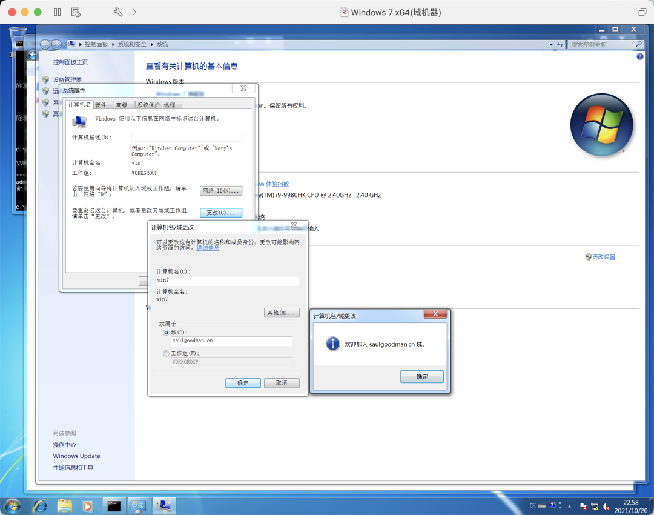The width and height of the screenshot is (654, 515).
Task: Close the 系统属性 dialog
Action: [243, 88]
